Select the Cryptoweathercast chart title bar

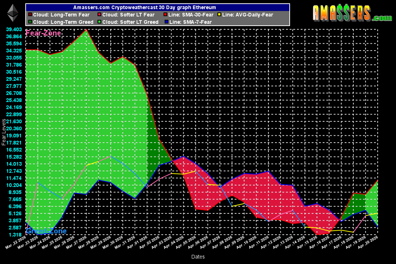(157, 7)
